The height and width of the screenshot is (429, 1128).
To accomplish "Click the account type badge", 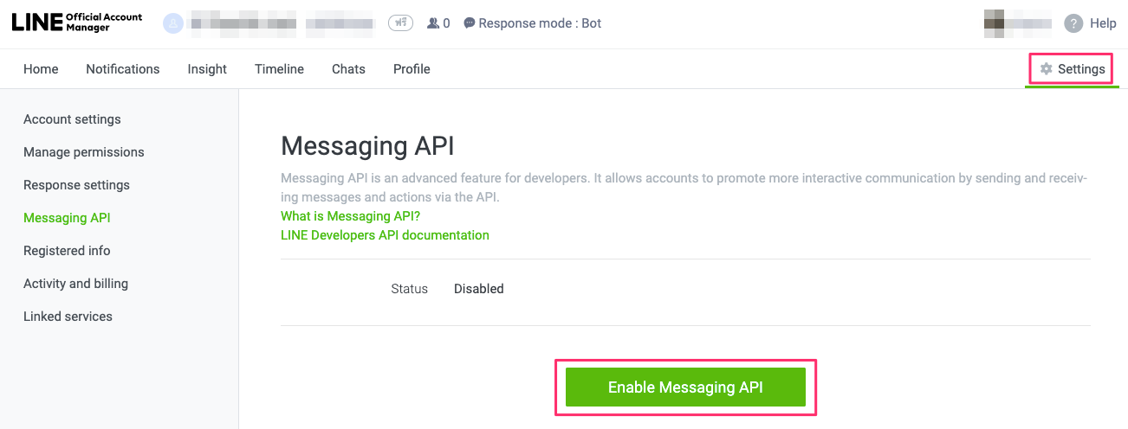I will 400,23.
